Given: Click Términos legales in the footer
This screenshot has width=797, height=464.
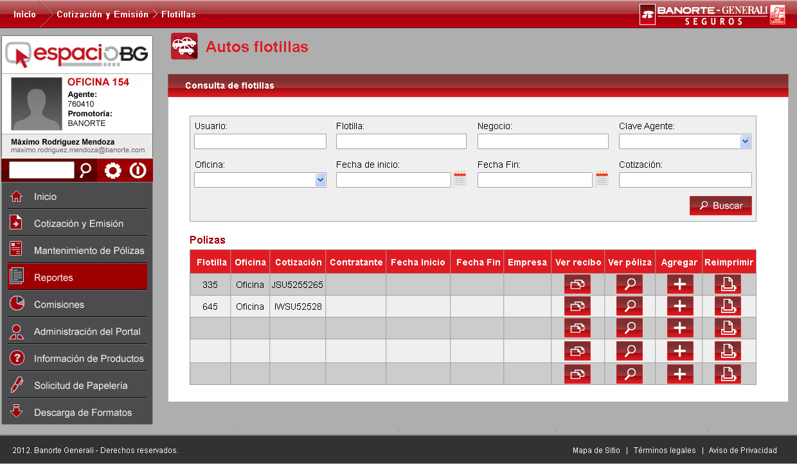Looking at the screenshot, I should click(665, 451).
